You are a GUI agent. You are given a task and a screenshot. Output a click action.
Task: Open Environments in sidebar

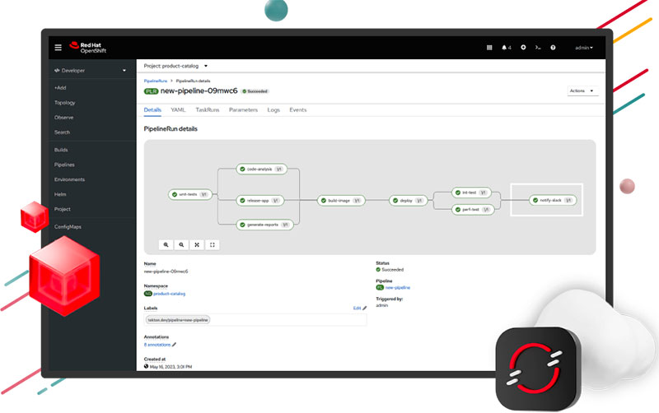[69, 179]
